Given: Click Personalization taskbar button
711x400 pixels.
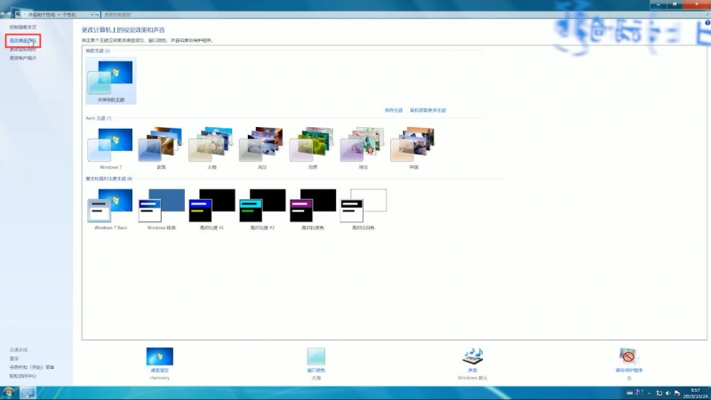Looking at the screenshot, I should pos(28,393).
